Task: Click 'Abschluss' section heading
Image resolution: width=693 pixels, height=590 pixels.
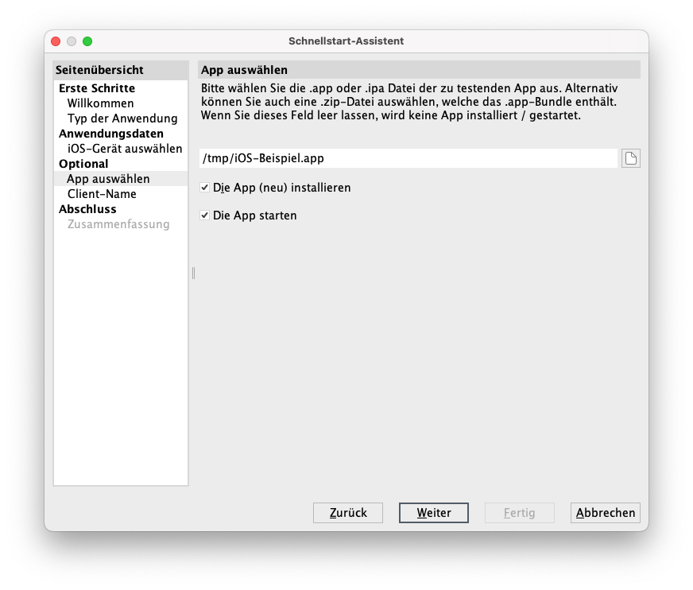Action: (87, 209)
